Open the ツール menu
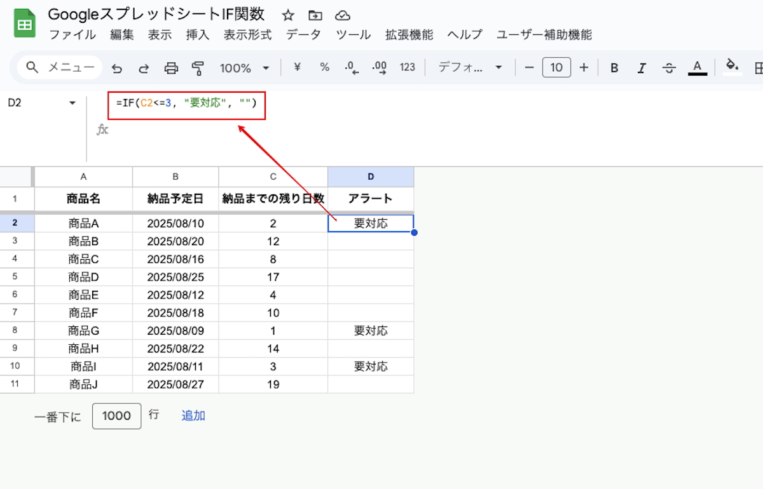The image size is (763, 489). 354,35
